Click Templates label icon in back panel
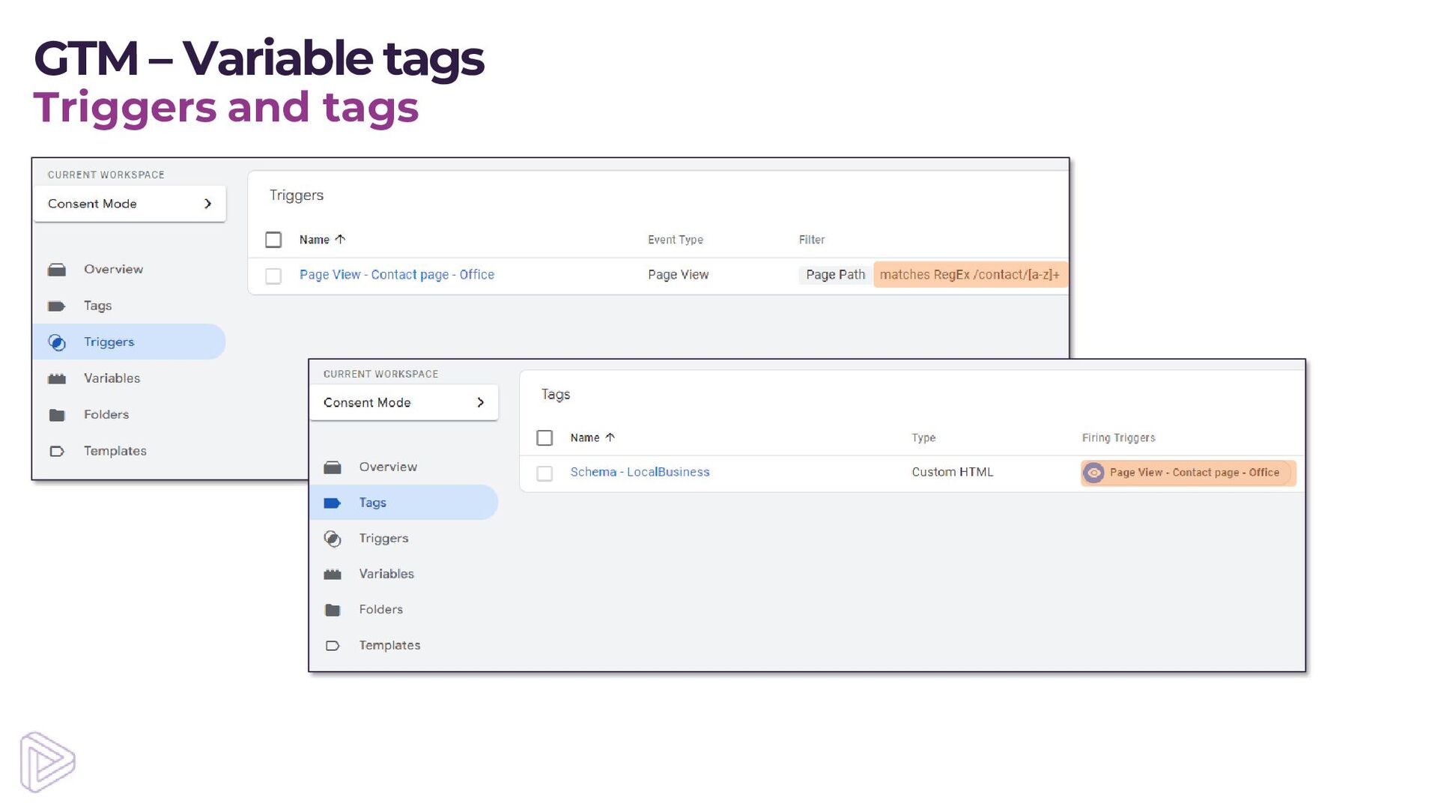This screenshot has height=809, width=1438. [x=57, y=451]
